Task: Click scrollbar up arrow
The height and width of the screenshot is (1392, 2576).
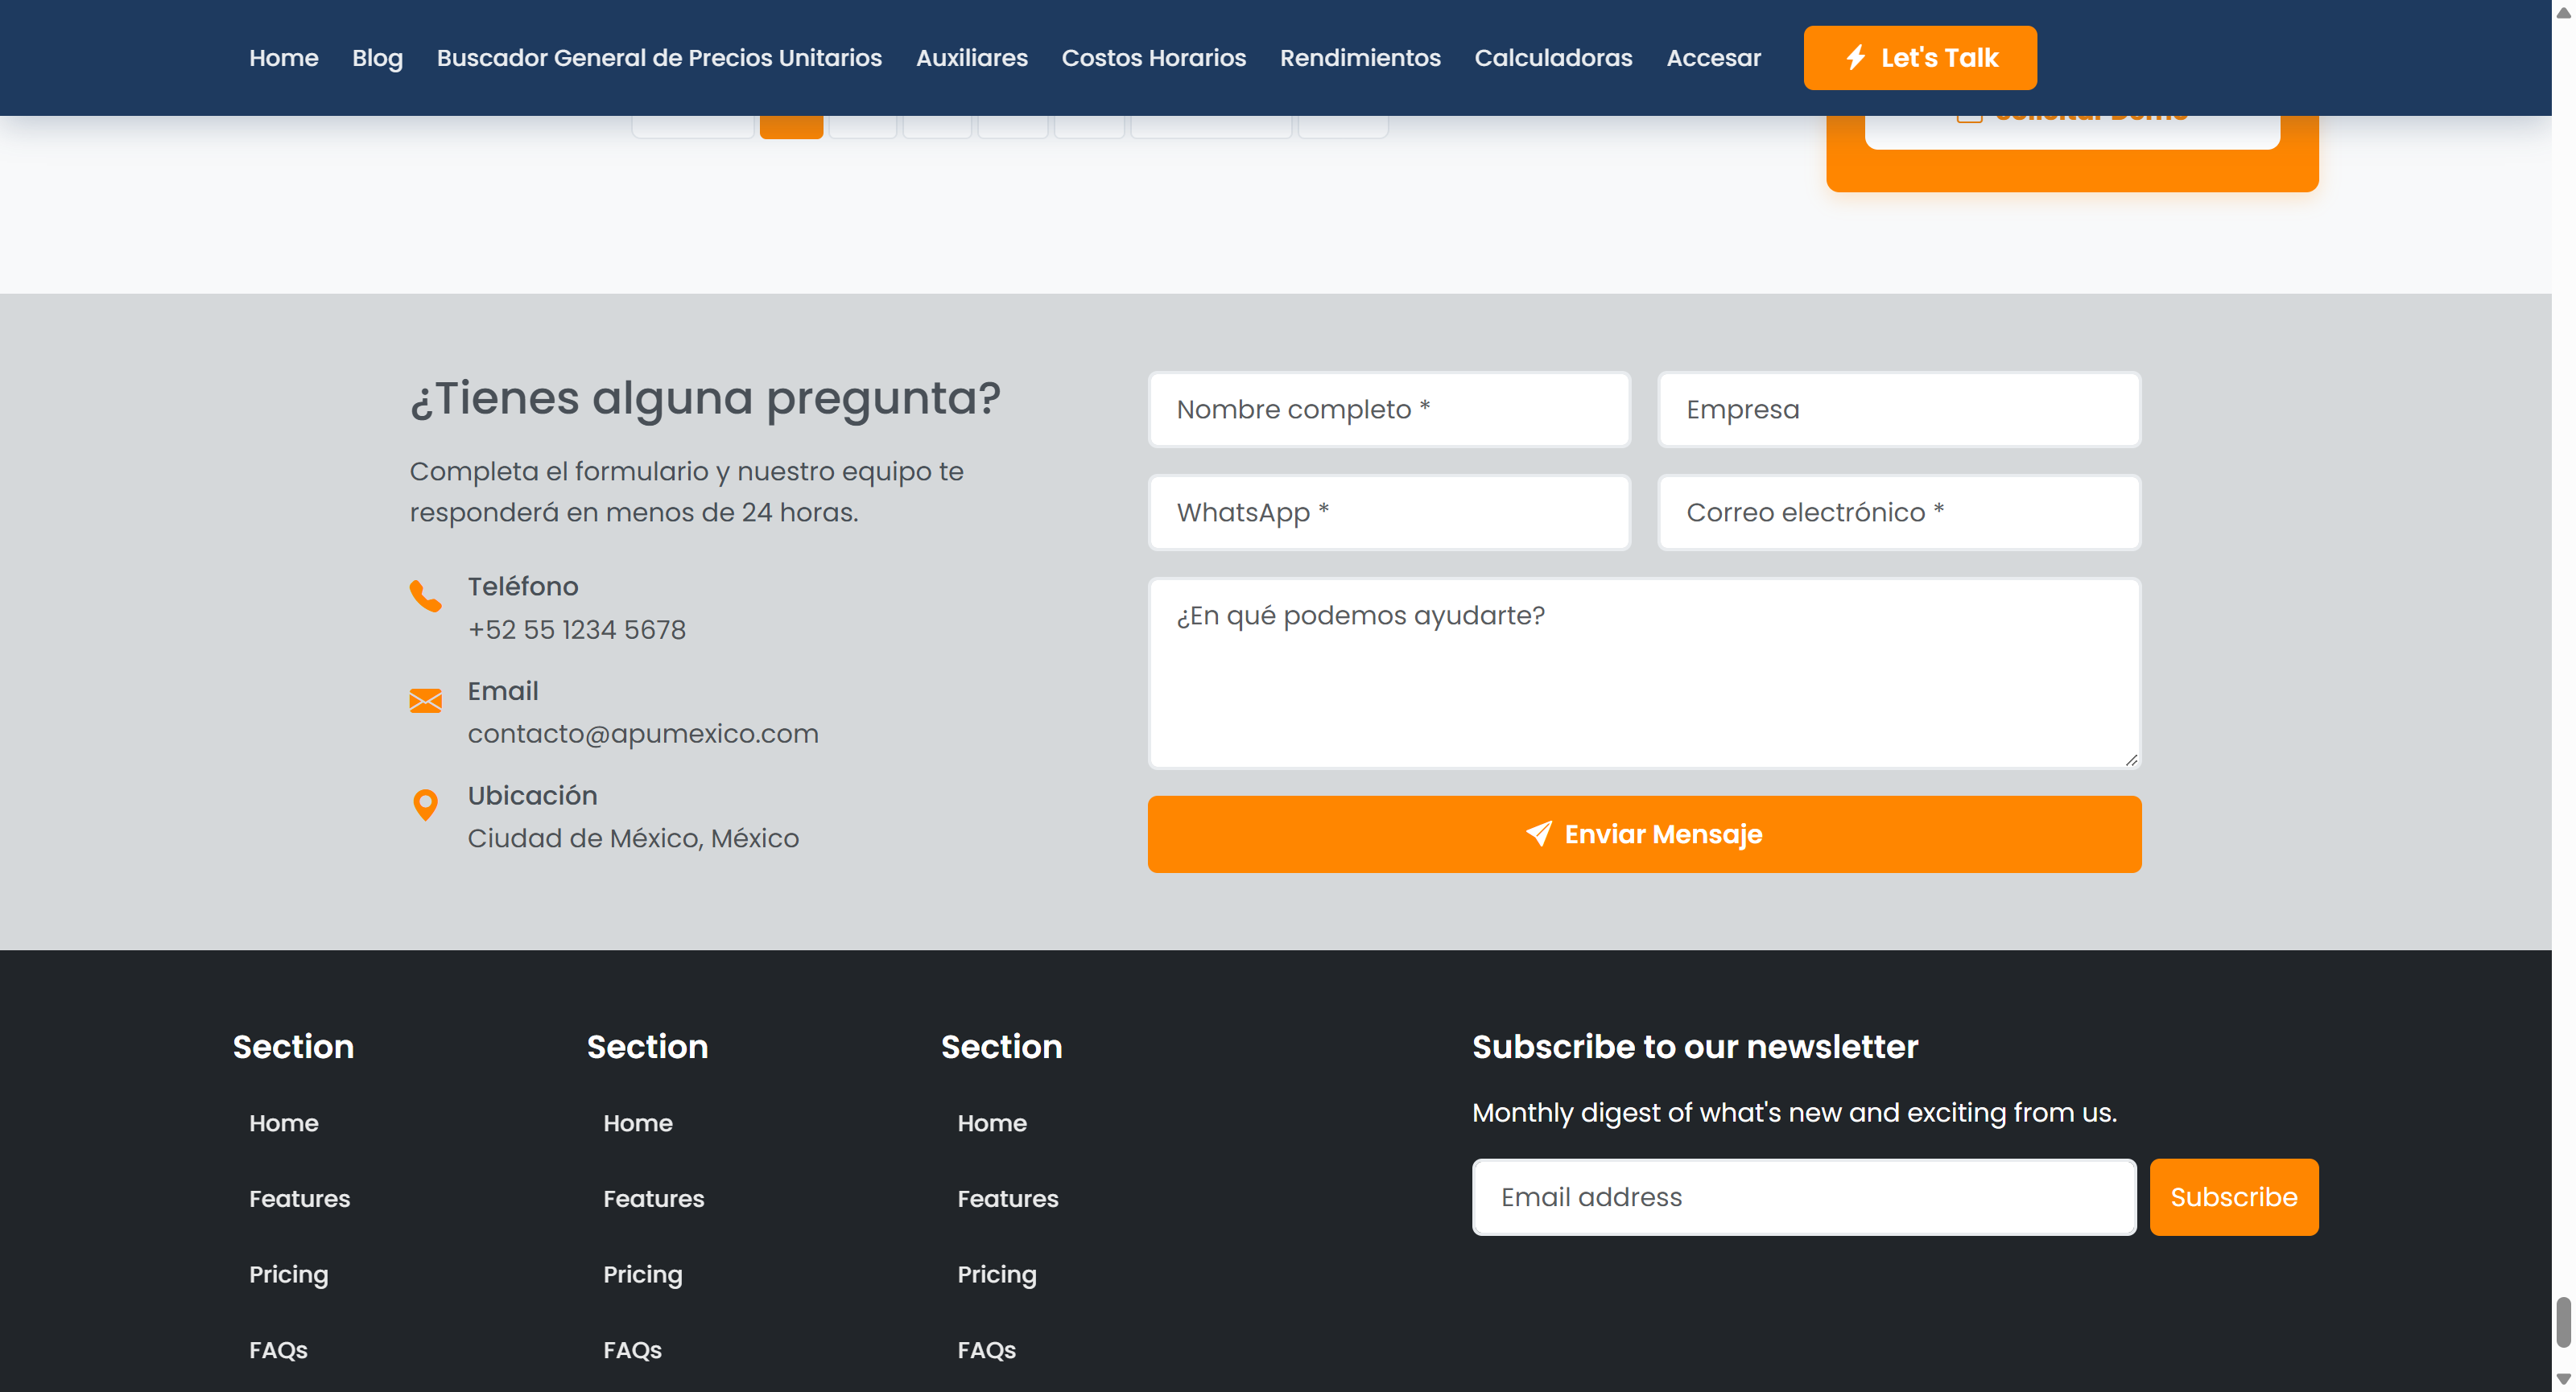Action: (x=2563, y=12)
